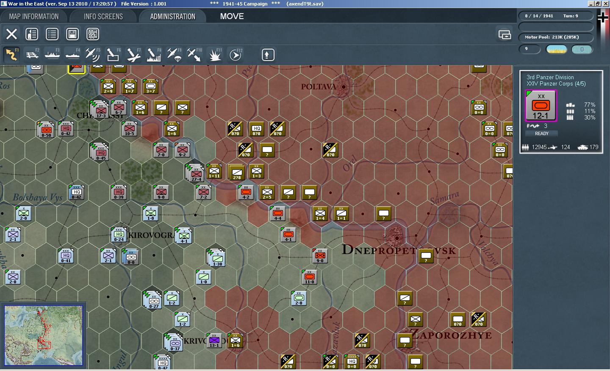This screenshot has width=610, height=371.
Task: Toggle F6 Bomb unit mode
Action: click(x=113, y=55)
